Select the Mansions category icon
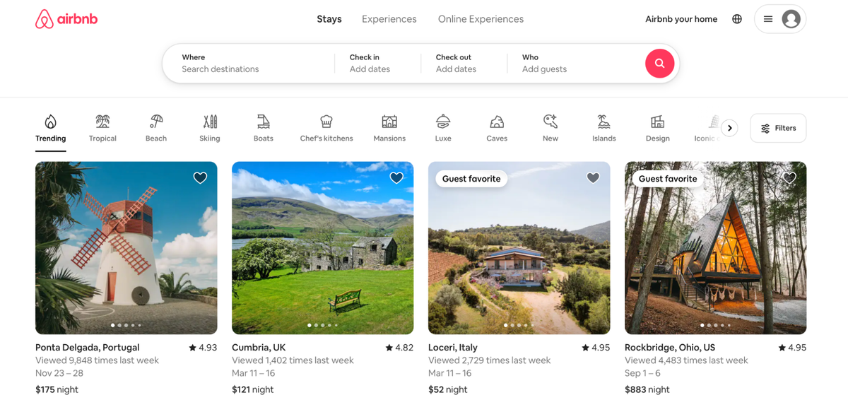Viewport: 848px width, 412px height. point(389,122)
